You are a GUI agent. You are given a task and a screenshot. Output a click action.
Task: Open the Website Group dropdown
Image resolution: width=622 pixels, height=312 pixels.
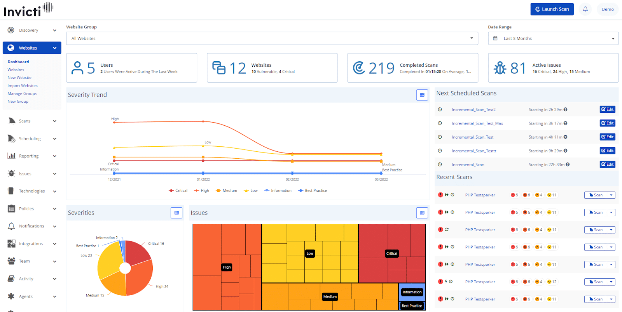click(x=272, y=38)
